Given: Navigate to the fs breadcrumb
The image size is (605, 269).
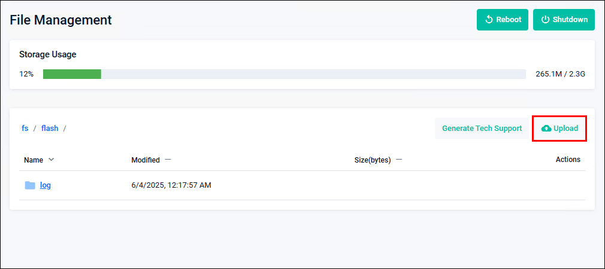Looking at the screenshot, I should (25, 129).
